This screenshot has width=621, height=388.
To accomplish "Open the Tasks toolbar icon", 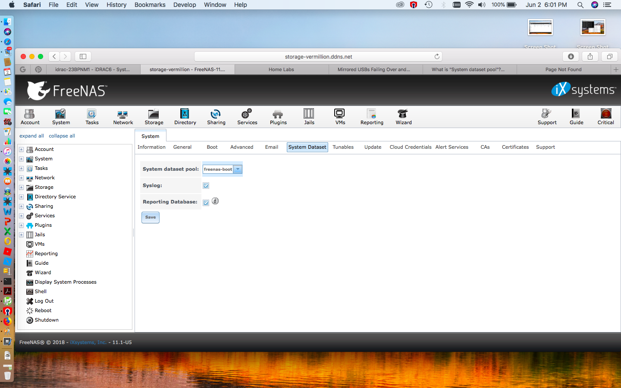I will point(92,116).
